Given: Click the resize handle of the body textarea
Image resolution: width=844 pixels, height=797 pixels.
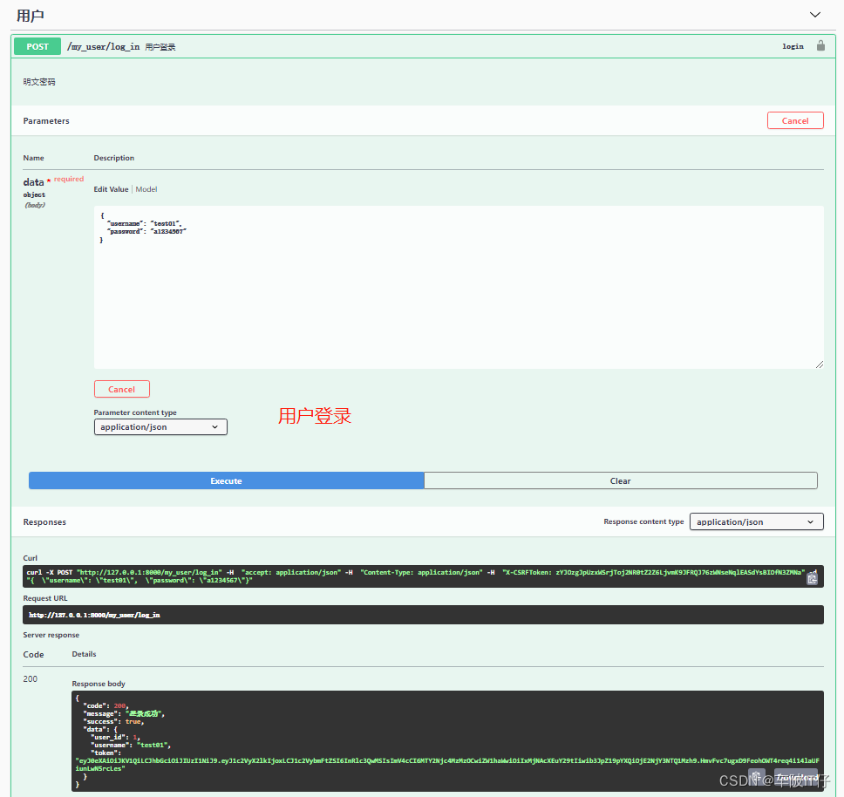Looking at the screenshot, I should 820,364.
